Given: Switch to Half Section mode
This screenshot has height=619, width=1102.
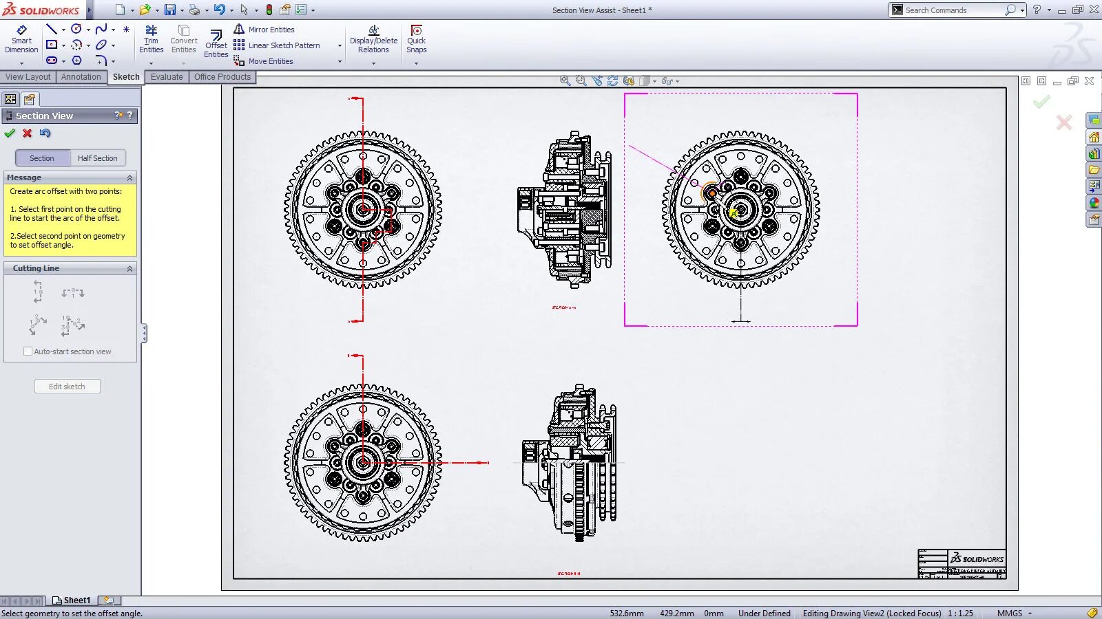Looking at the screenshot, I should click(x=98, y=158).
